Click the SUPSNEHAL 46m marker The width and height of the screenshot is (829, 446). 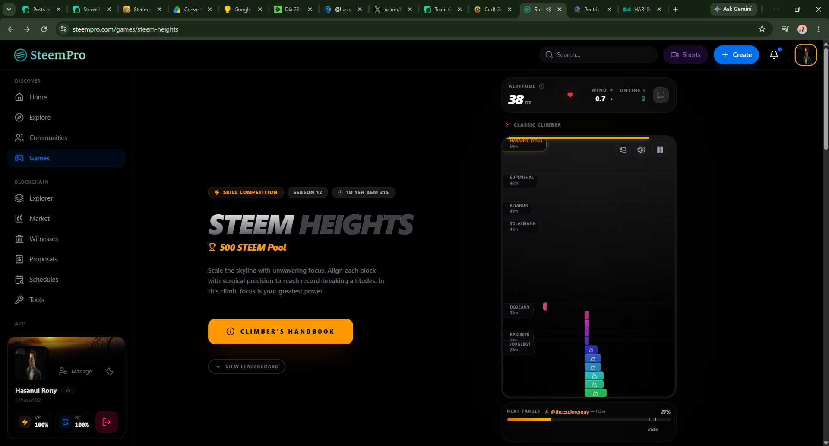(521, 180)
